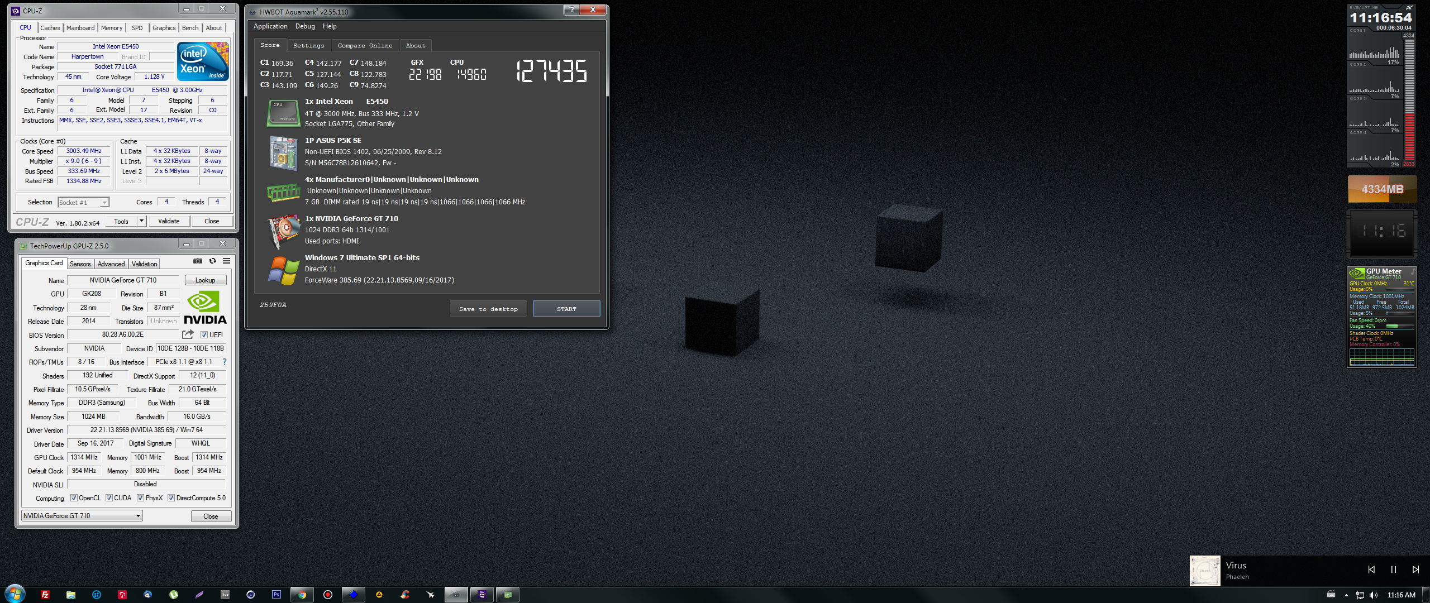Open Windows Explorer from the taskbar

coord(71,595)
